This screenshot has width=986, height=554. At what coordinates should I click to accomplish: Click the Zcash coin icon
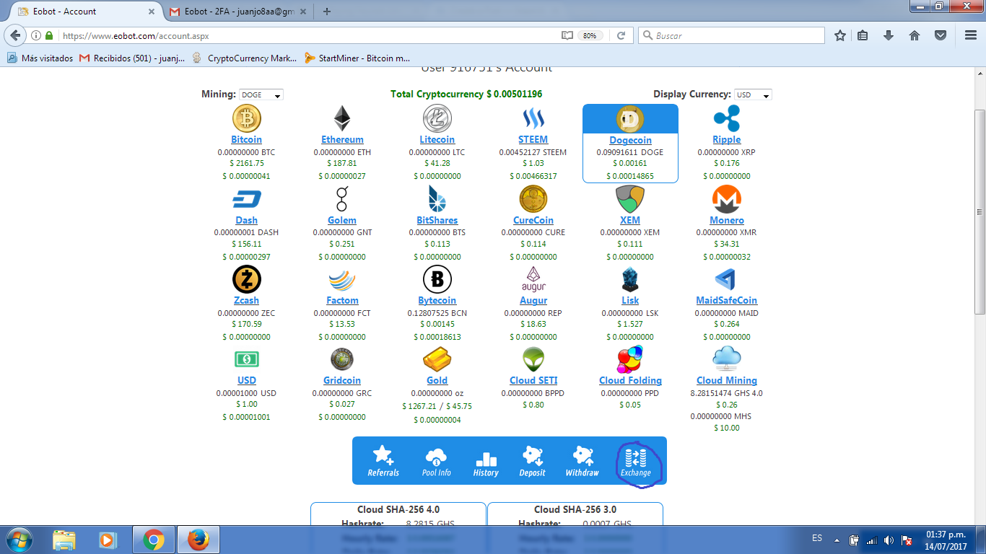pos(247,279)
